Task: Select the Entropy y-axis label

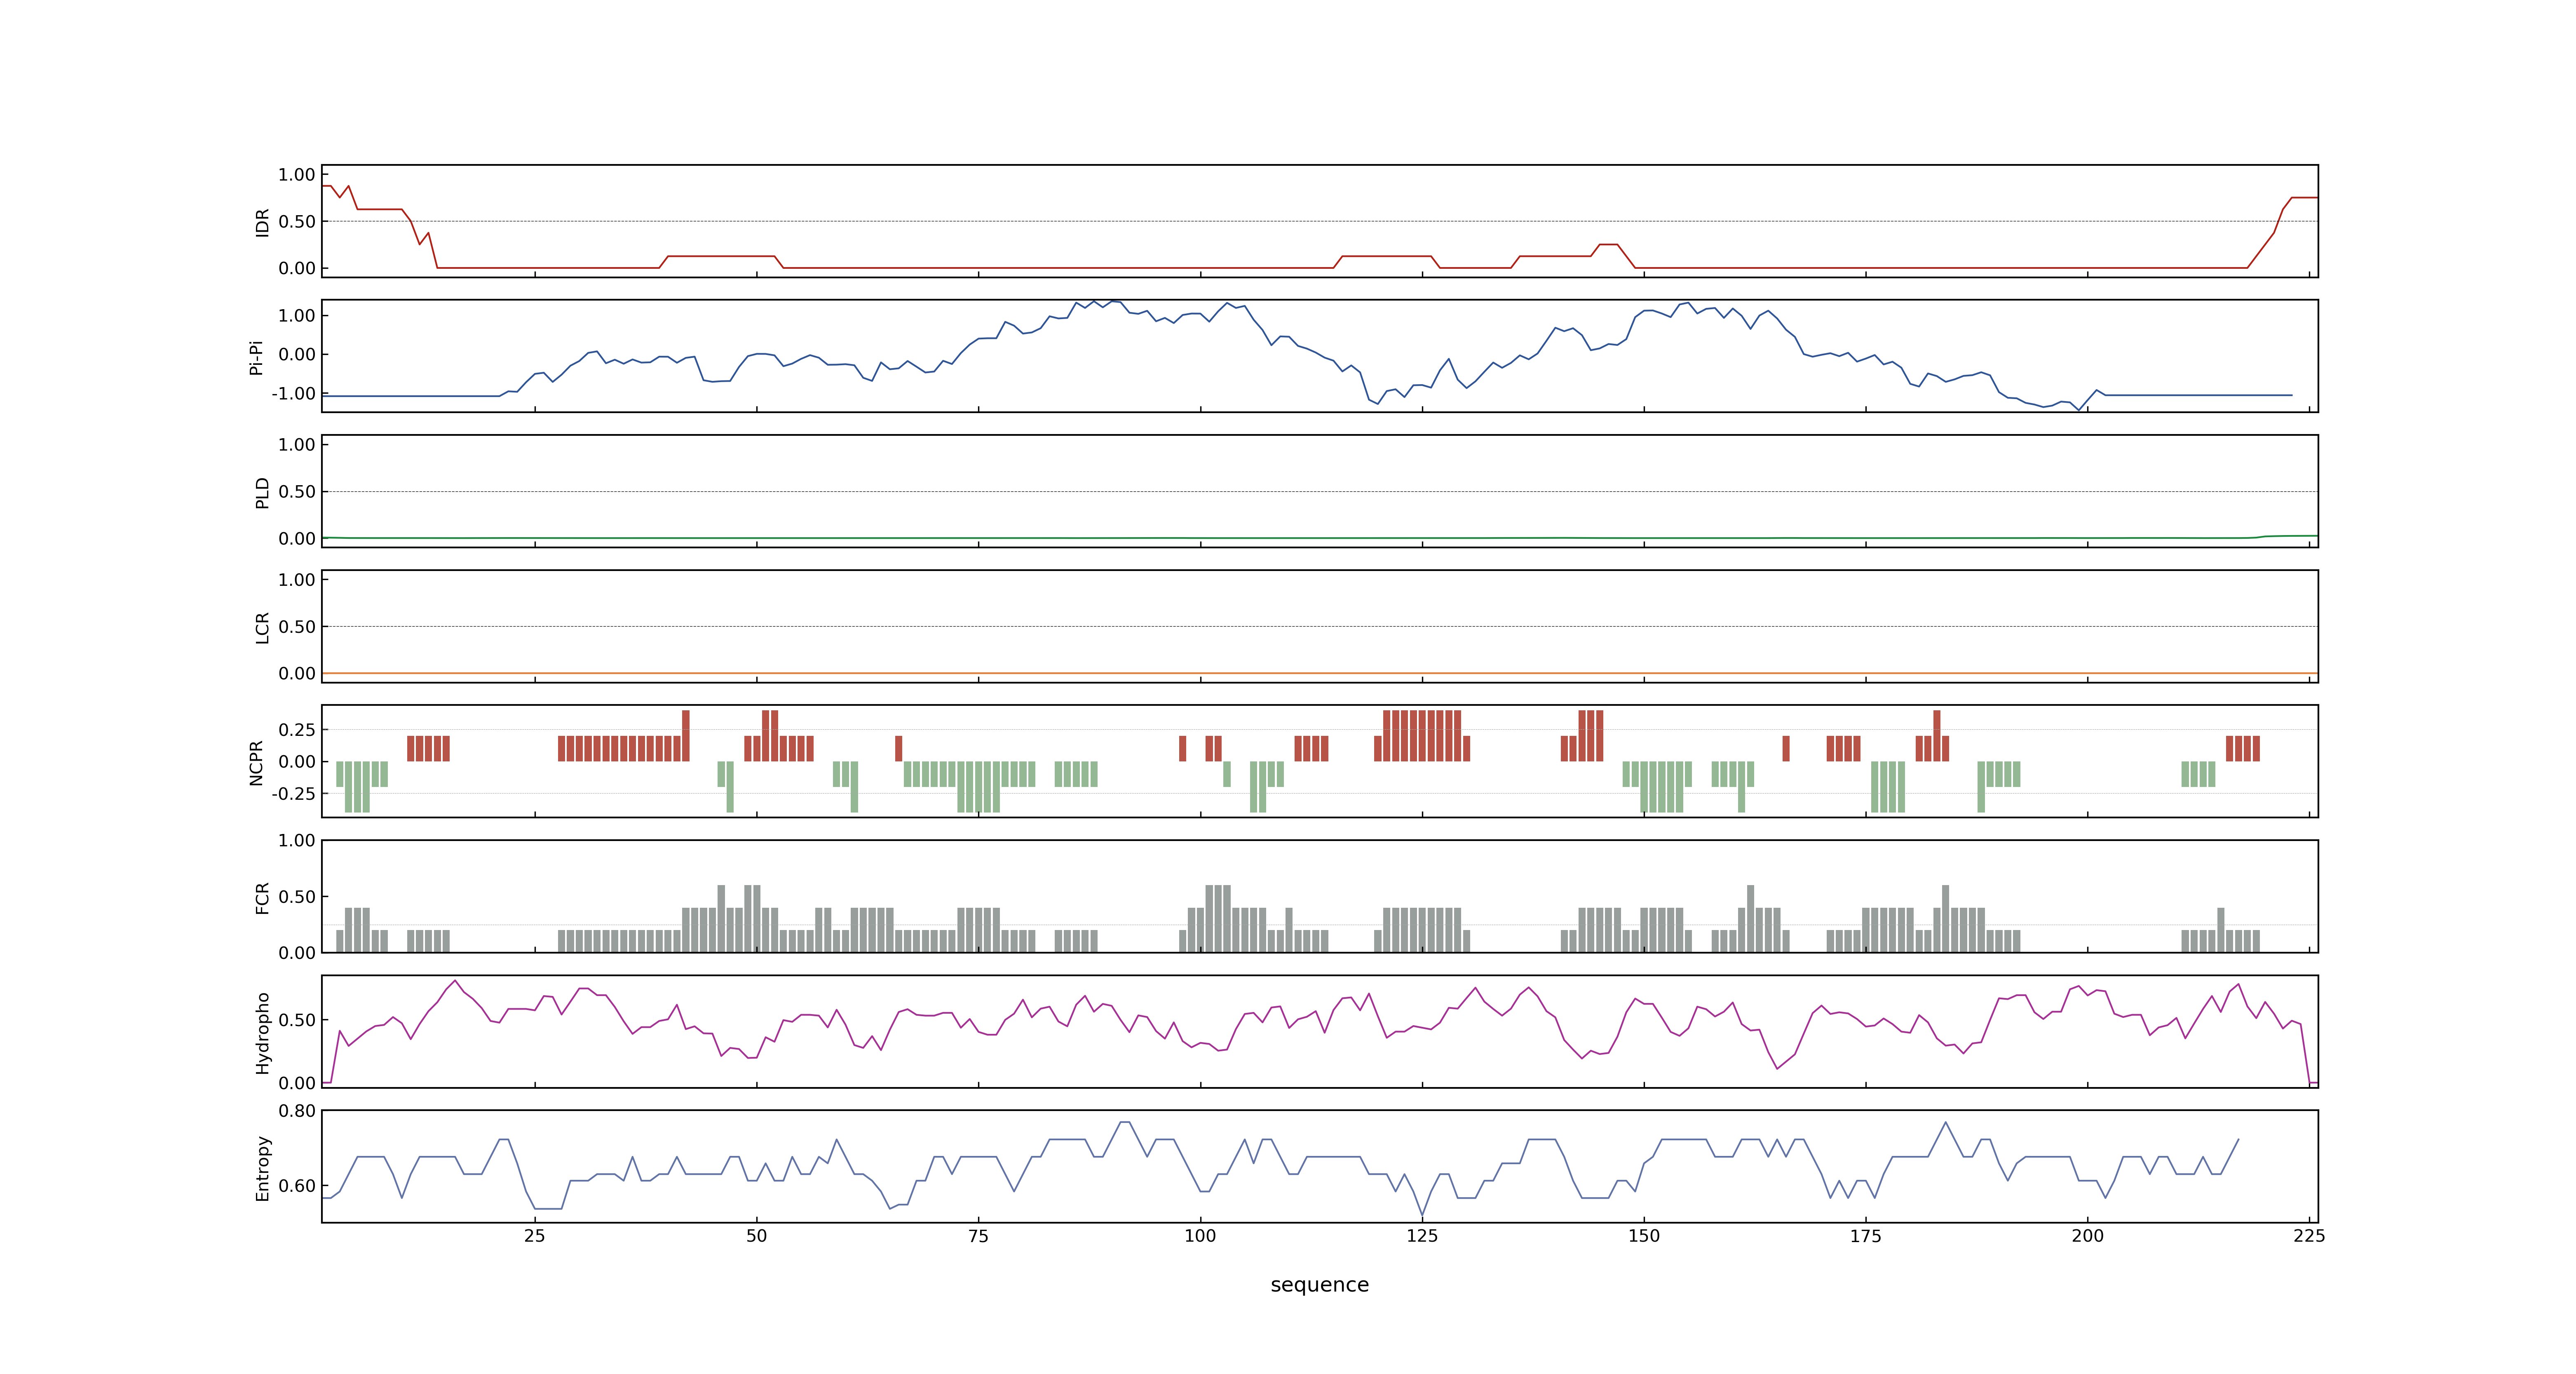Action: pyautogui.click(x=263, y=1168)
